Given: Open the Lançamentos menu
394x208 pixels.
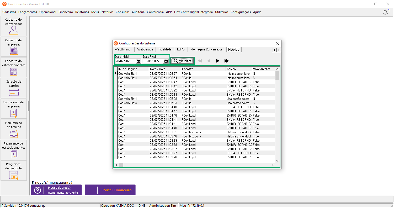Looking at the screenshot, I should pos(28,12).
